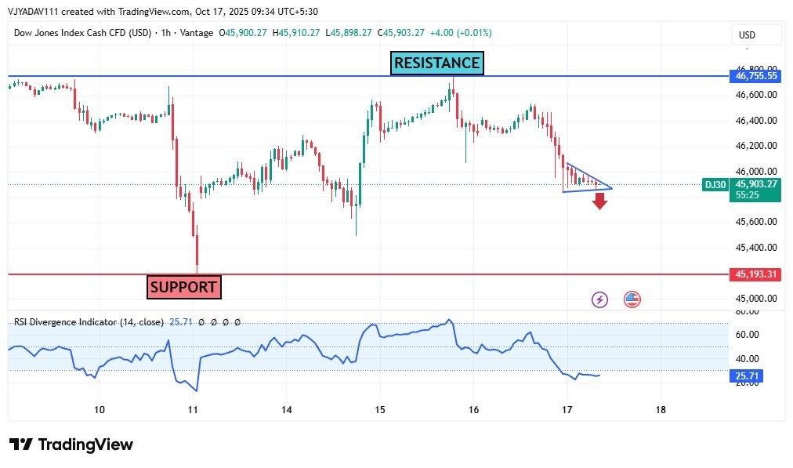
Task: Click the US flag economic event icon
Action: pos(632,299)
